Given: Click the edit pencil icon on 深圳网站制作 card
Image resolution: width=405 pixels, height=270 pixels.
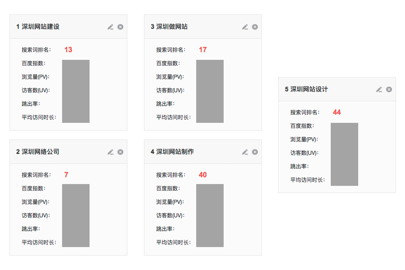Looking at the screenshot, I should point(244,152).
